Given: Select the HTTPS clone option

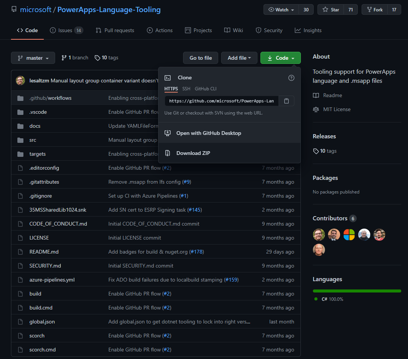Looking at the screenshot, I should click(x=171, y=89).
